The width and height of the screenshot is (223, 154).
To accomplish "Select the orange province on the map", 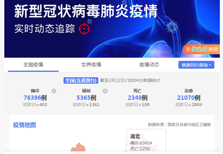I will click(x=78, y=147).
